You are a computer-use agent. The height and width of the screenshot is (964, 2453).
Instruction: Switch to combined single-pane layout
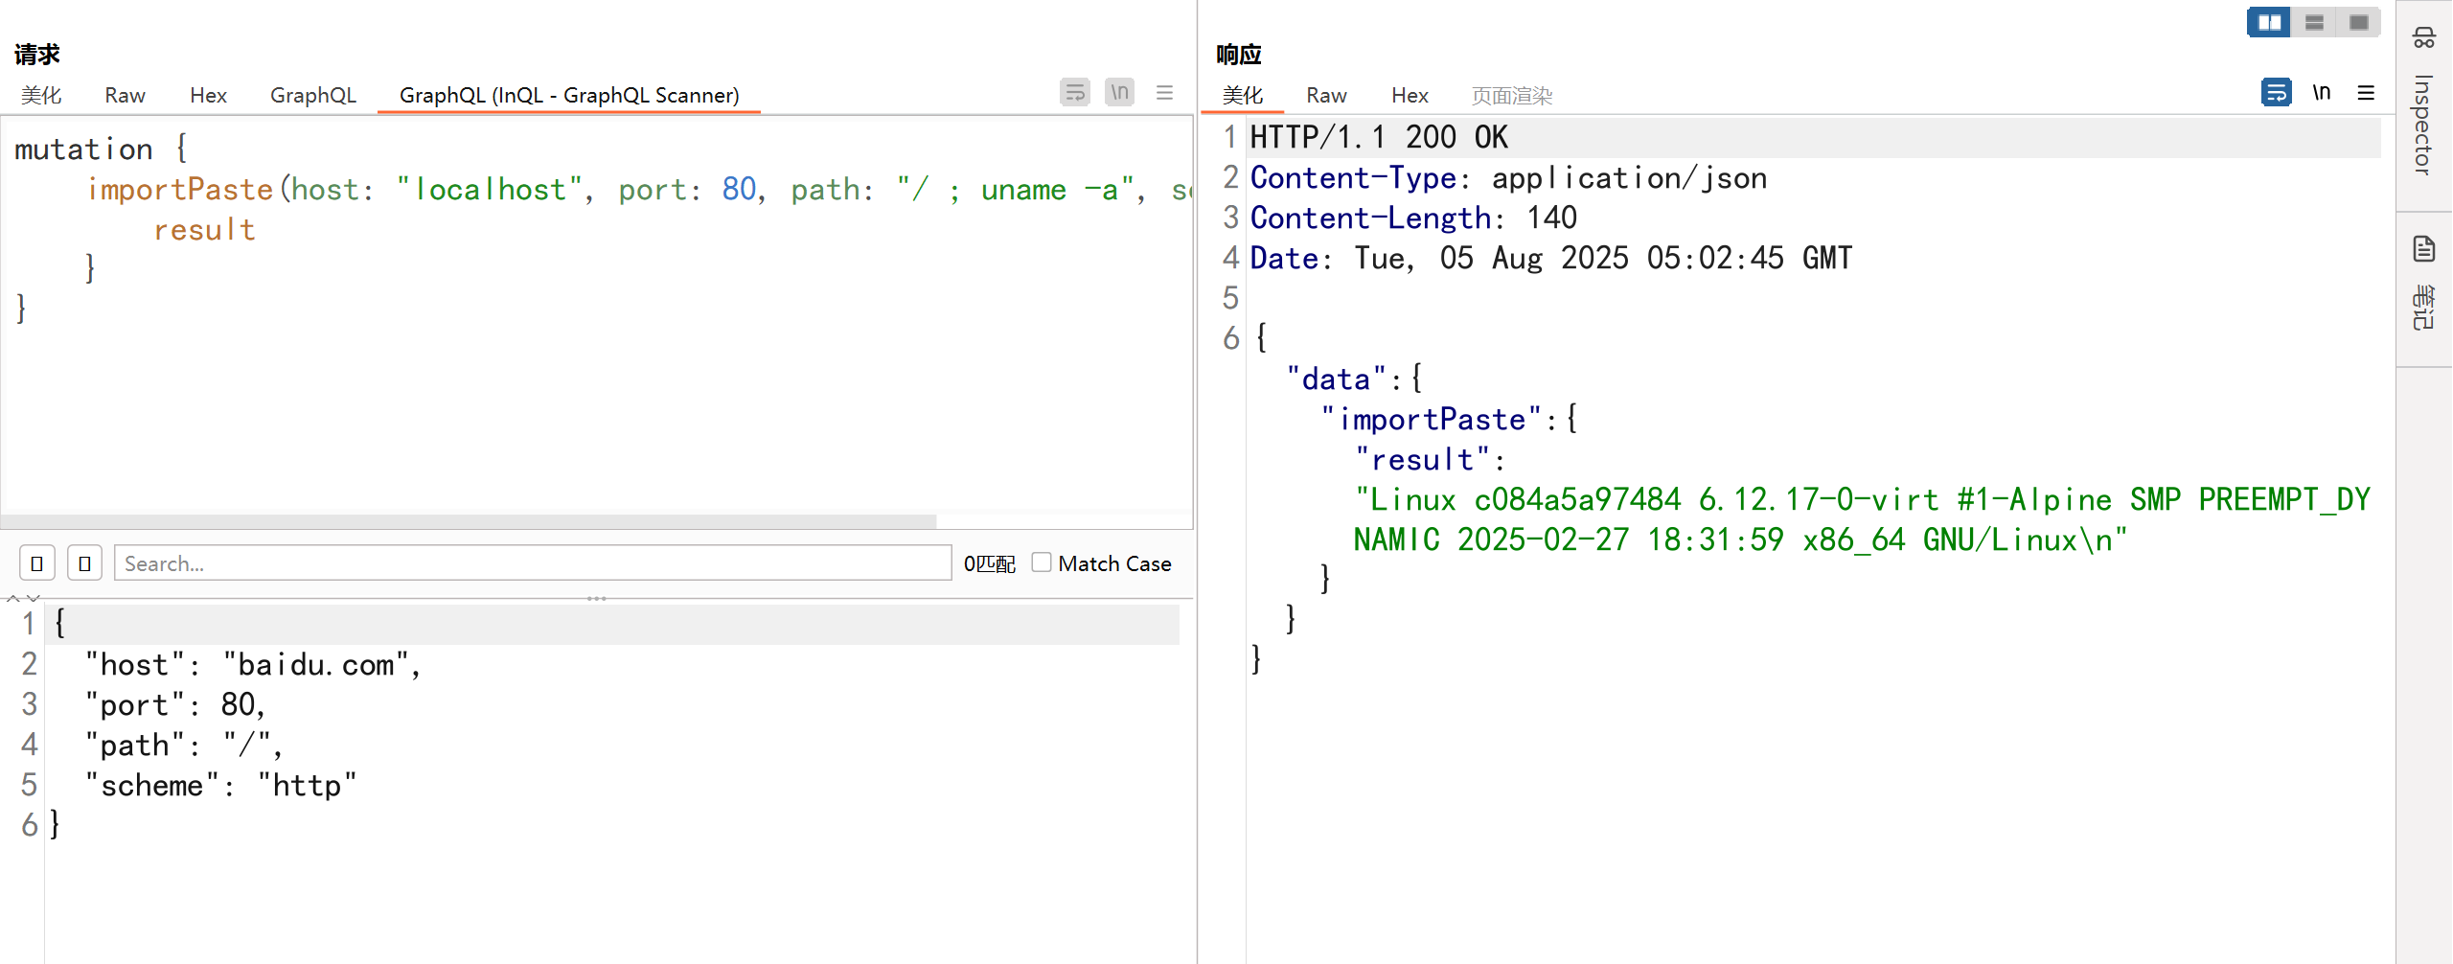pyautogui.click(x=2358, y=22)
